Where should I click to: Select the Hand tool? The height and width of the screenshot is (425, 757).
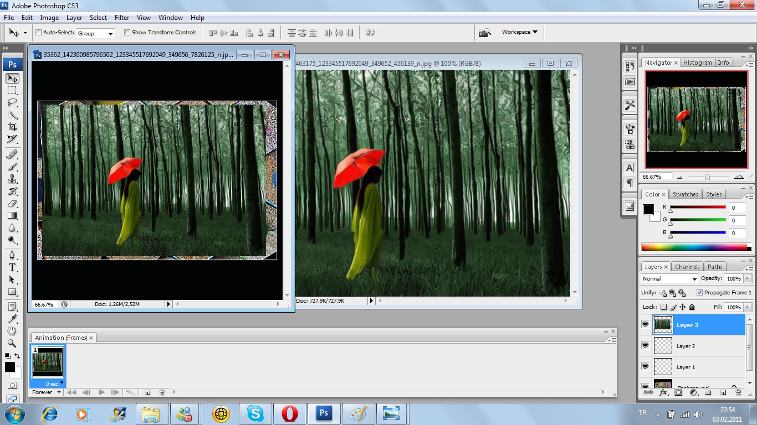pos(12,331)
